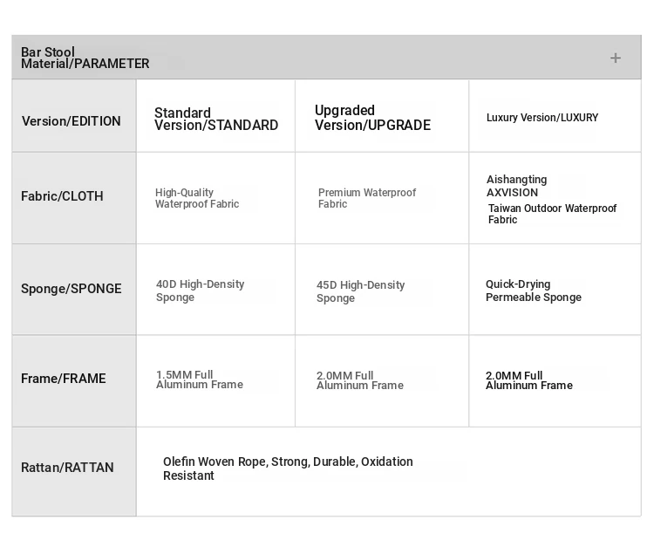The image size is (654, 554).
Task: Click the Frame/FRAME row label
Action: click(64, 379)
